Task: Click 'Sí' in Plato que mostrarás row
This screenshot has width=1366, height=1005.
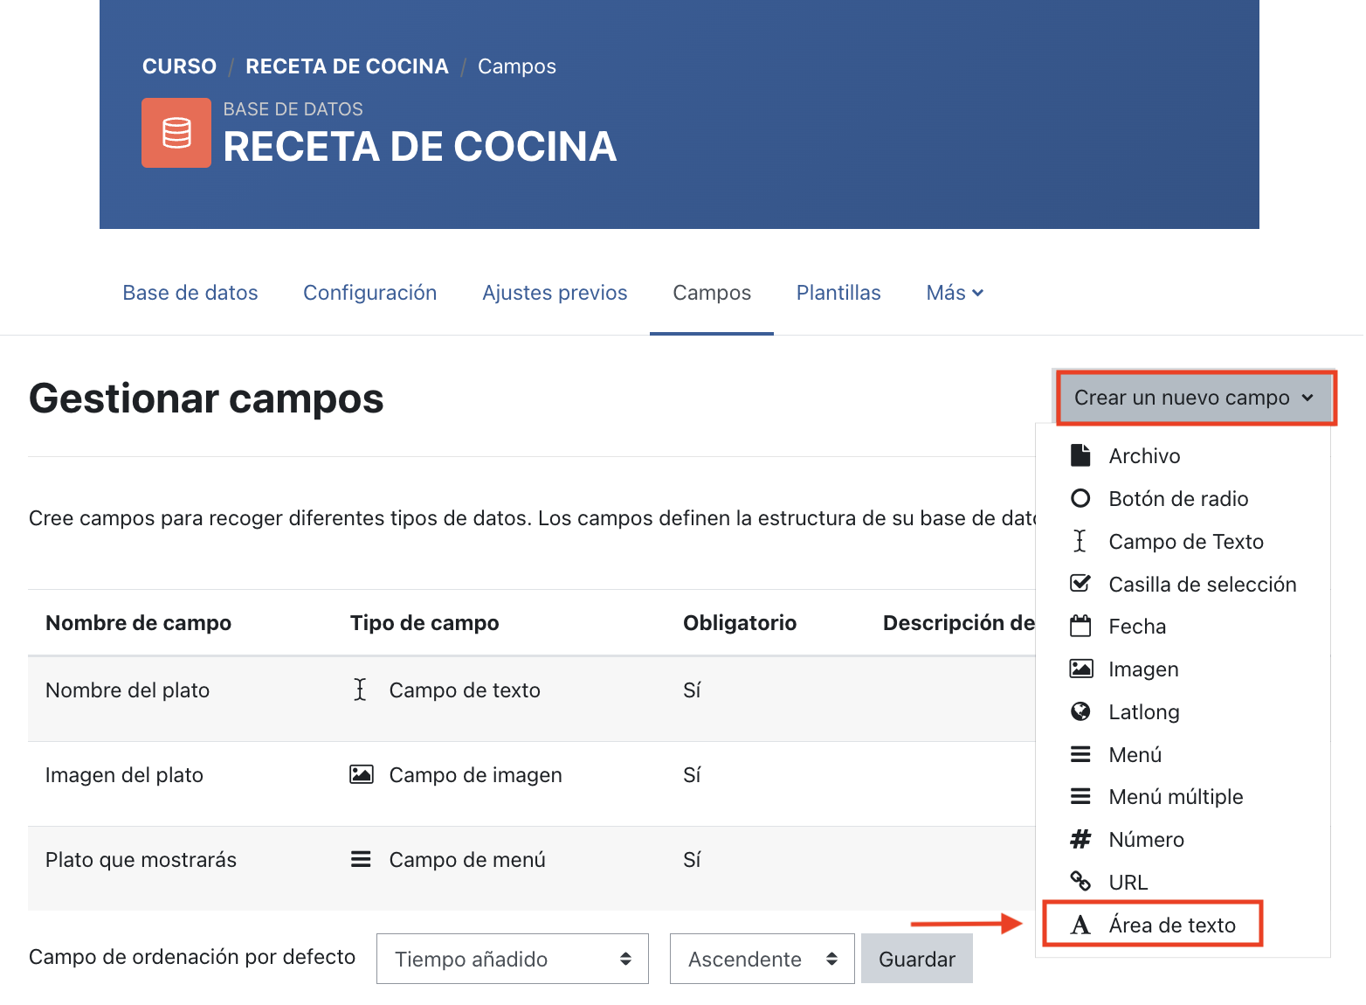Action: (x=692, y=859)
